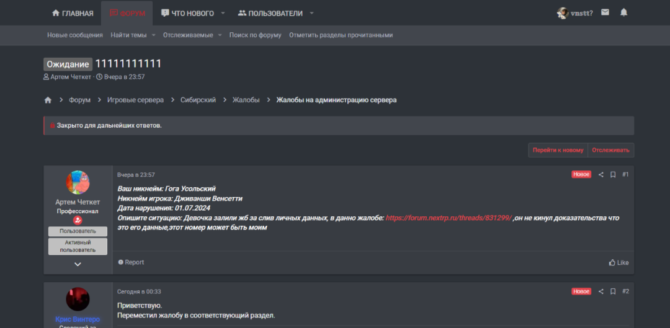Open the inbox envelope icon

pyautogui.click(x=605, y=12)
